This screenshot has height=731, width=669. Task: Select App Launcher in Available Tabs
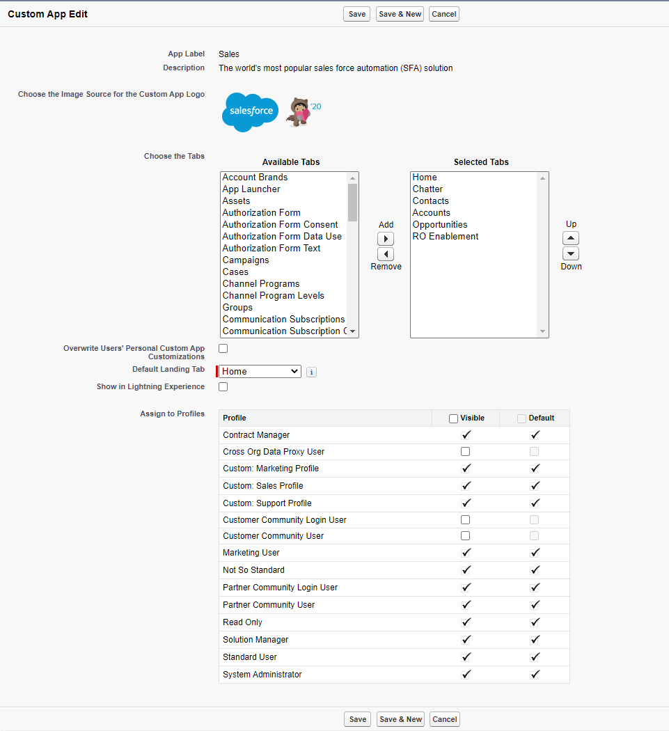[283, 189]
